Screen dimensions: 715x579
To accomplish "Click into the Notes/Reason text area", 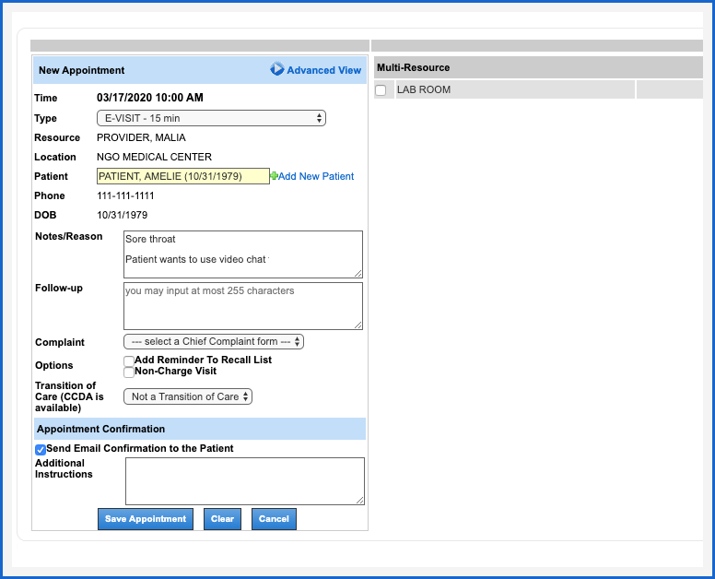I will pos(243,254).
